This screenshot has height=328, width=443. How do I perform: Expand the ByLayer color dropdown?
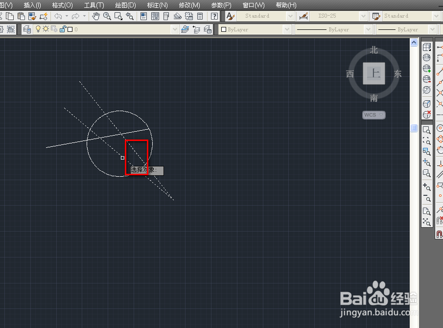(287, 29)
